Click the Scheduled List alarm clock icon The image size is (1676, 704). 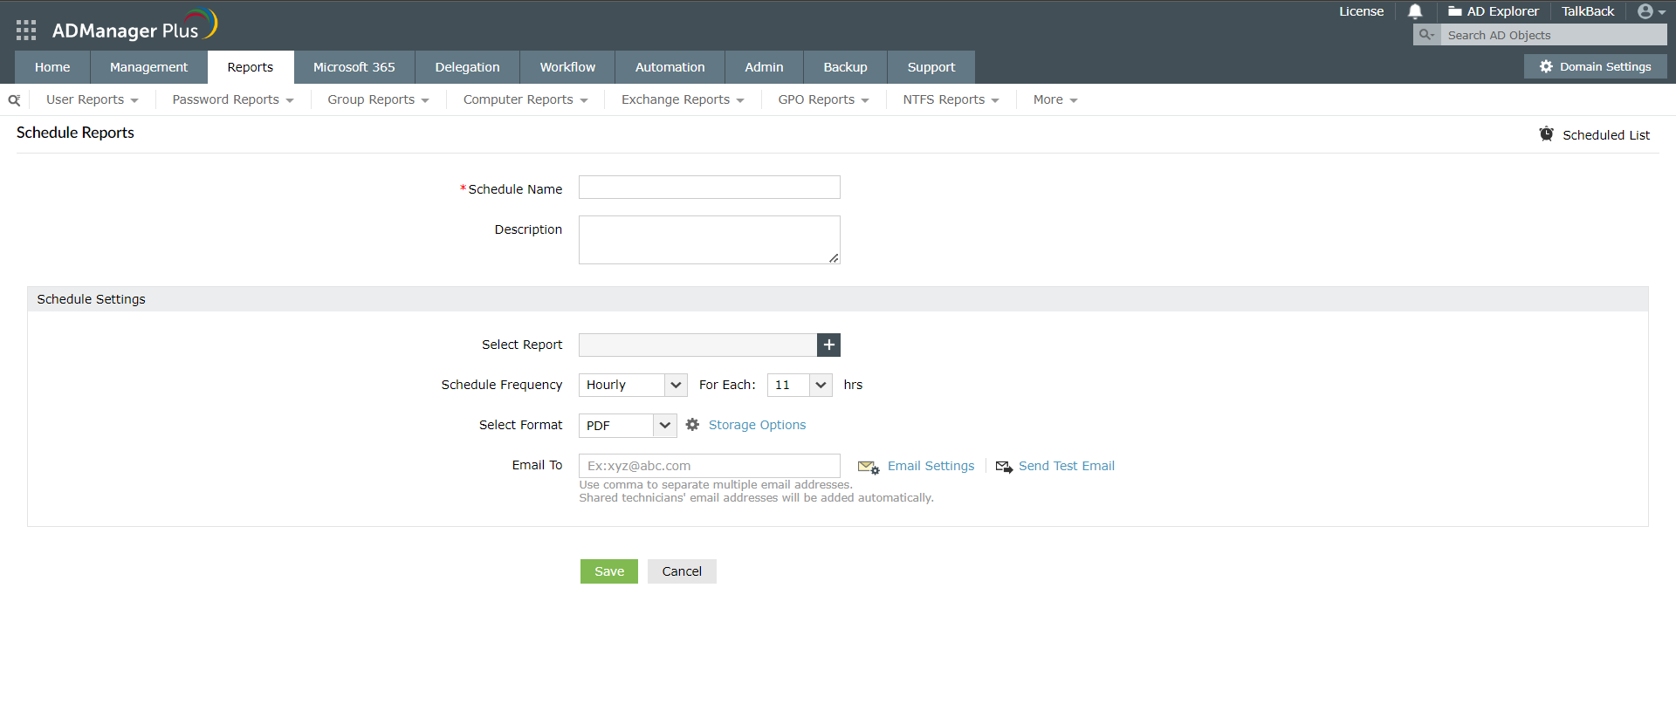(1546, 134)
